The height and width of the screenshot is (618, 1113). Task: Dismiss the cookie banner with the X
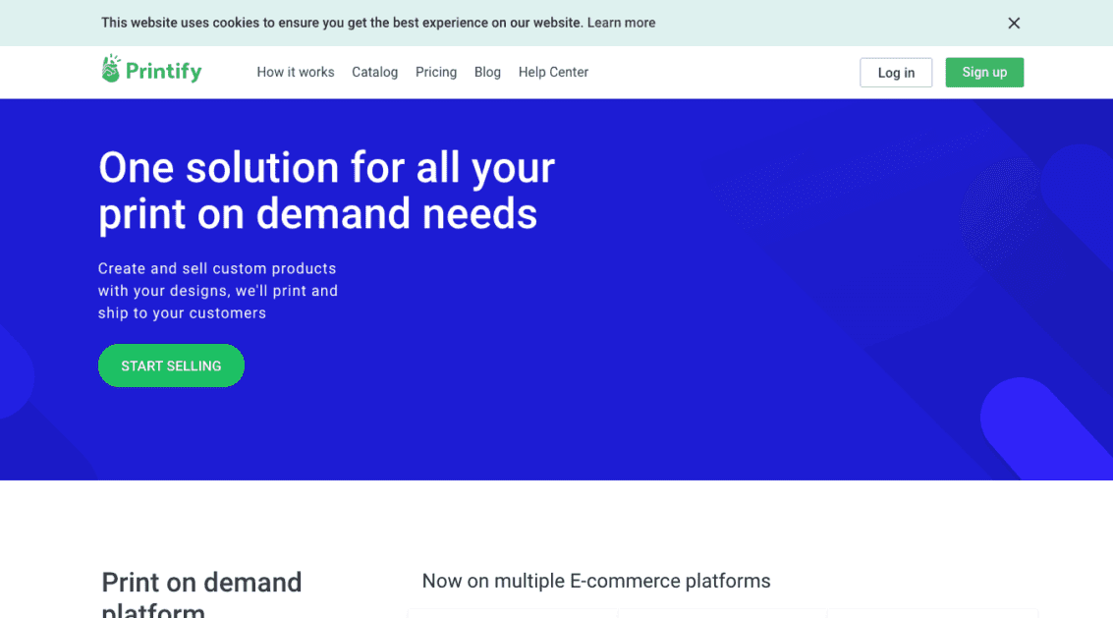1014,24
